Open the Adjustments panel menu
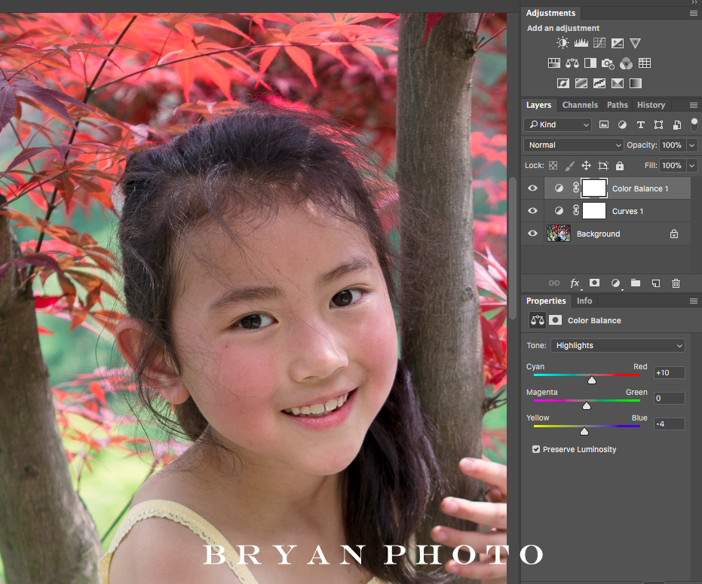Screen dimensions: 702x584 694,14
